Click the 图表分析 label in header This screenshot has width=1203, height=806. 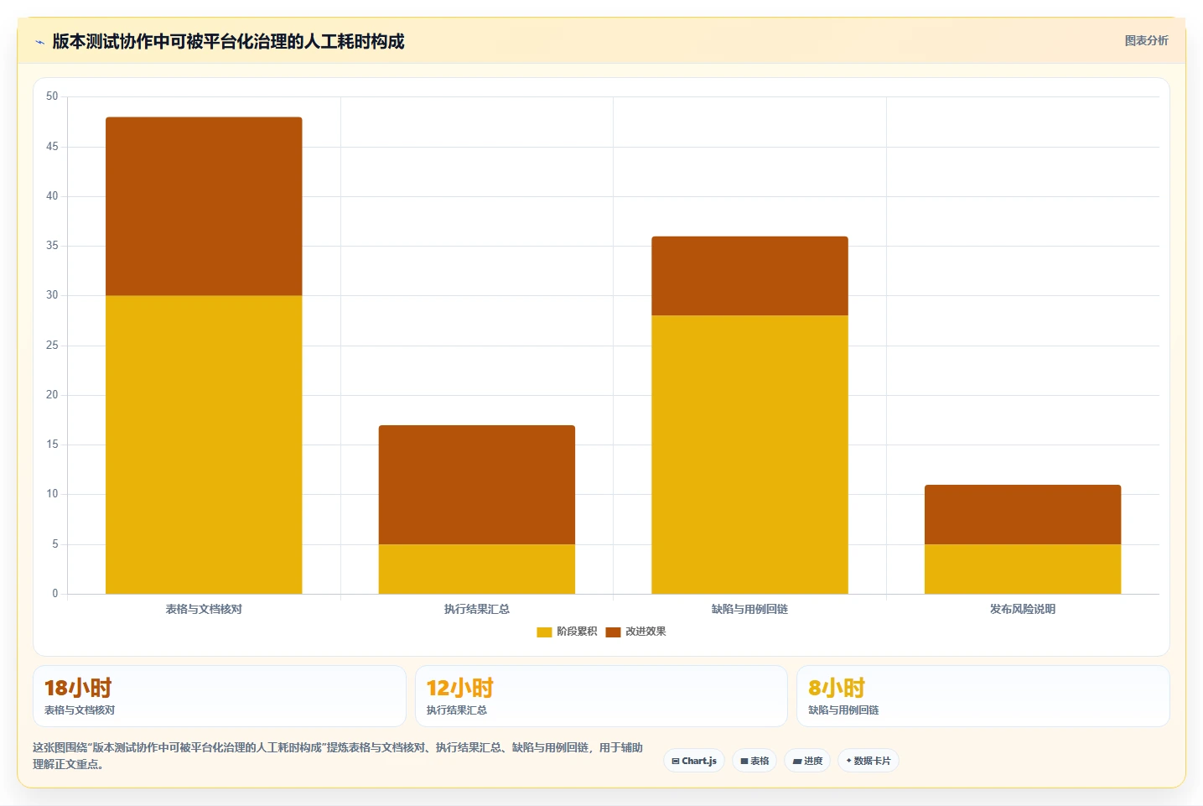pos(1146,40)
